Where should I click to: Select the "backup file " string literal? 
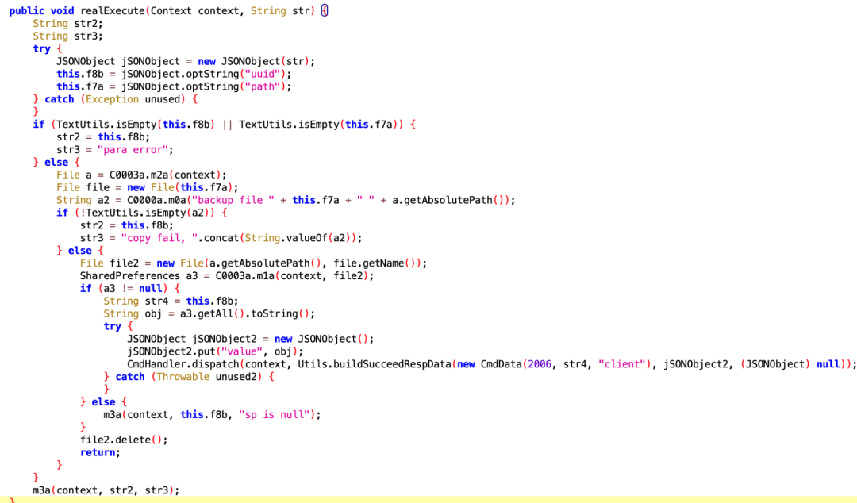[x=232, y=200]
